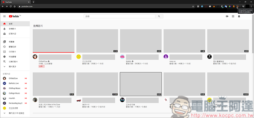Click the navy us channel name
Image resolution: width=254 pixels, height=118 pixels.
(172, 61)
